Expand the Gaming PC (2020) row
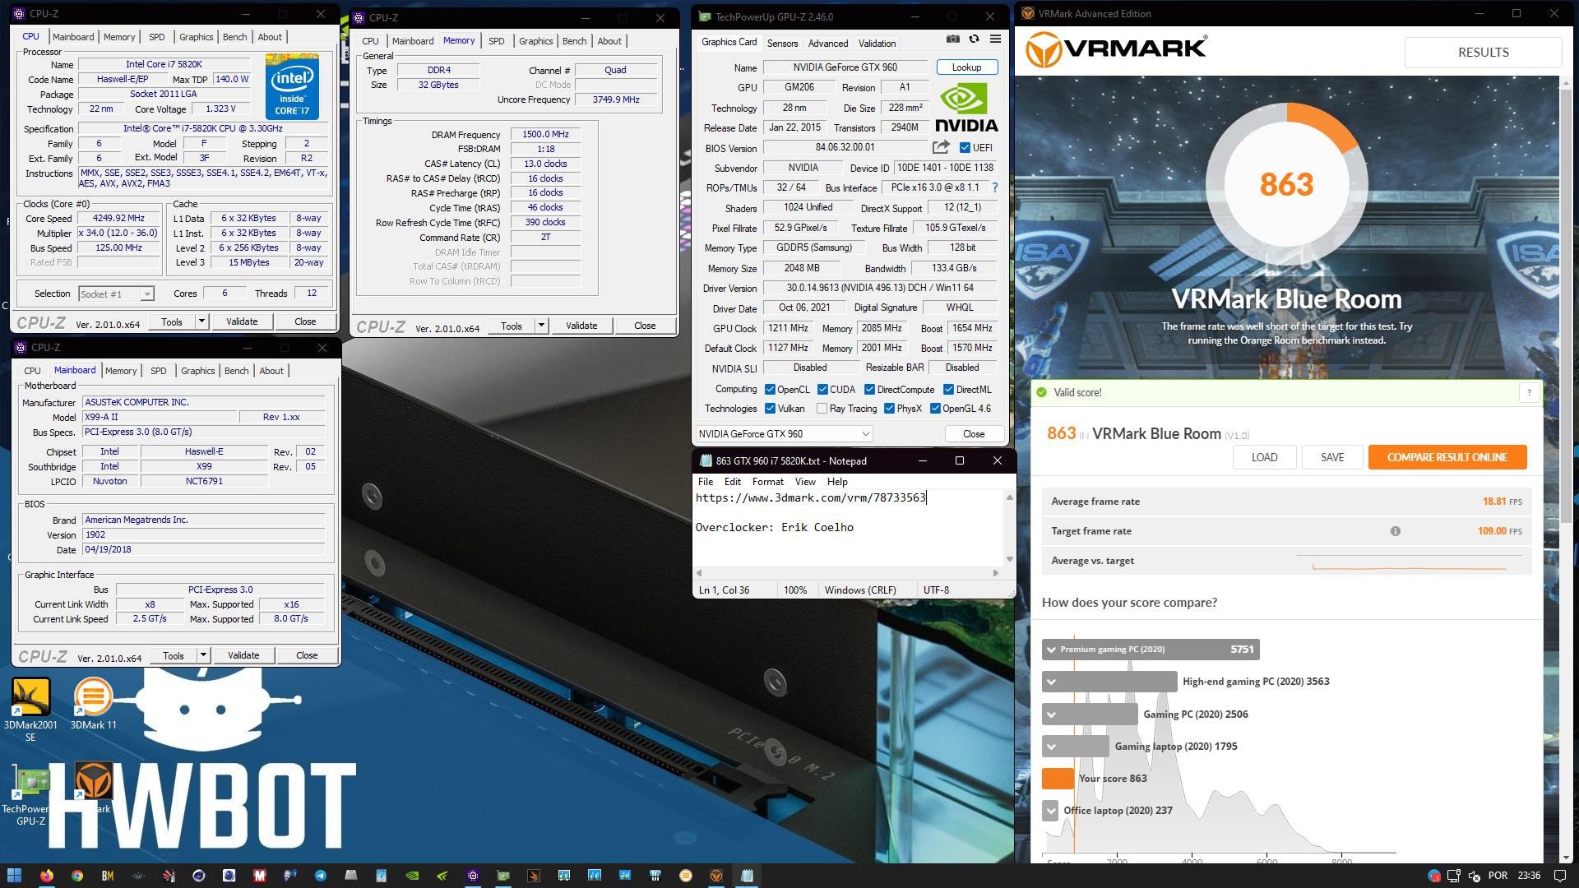1579x888 pixels. tap(1051, 715)
